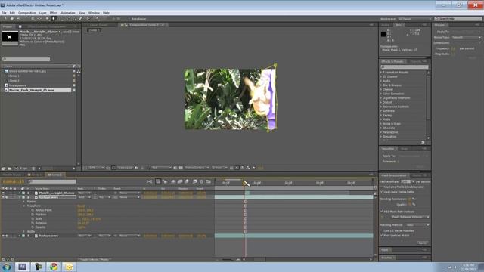
Task: Expand the Color Correction effects category
Action: [381, 94]
